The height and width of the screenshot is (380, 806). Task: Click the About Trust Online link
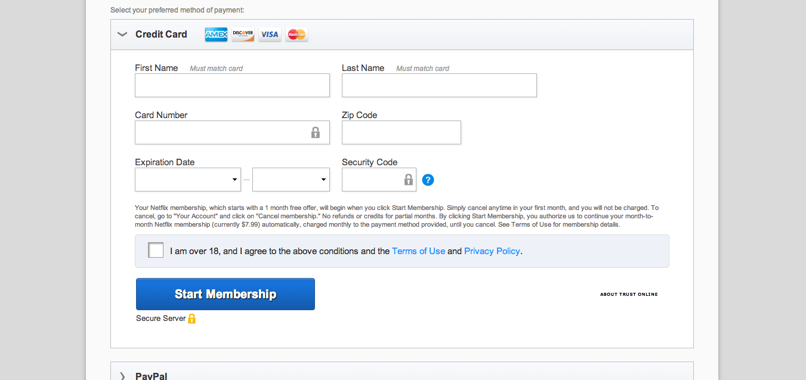pyautogui.click(x=629, y=294)
